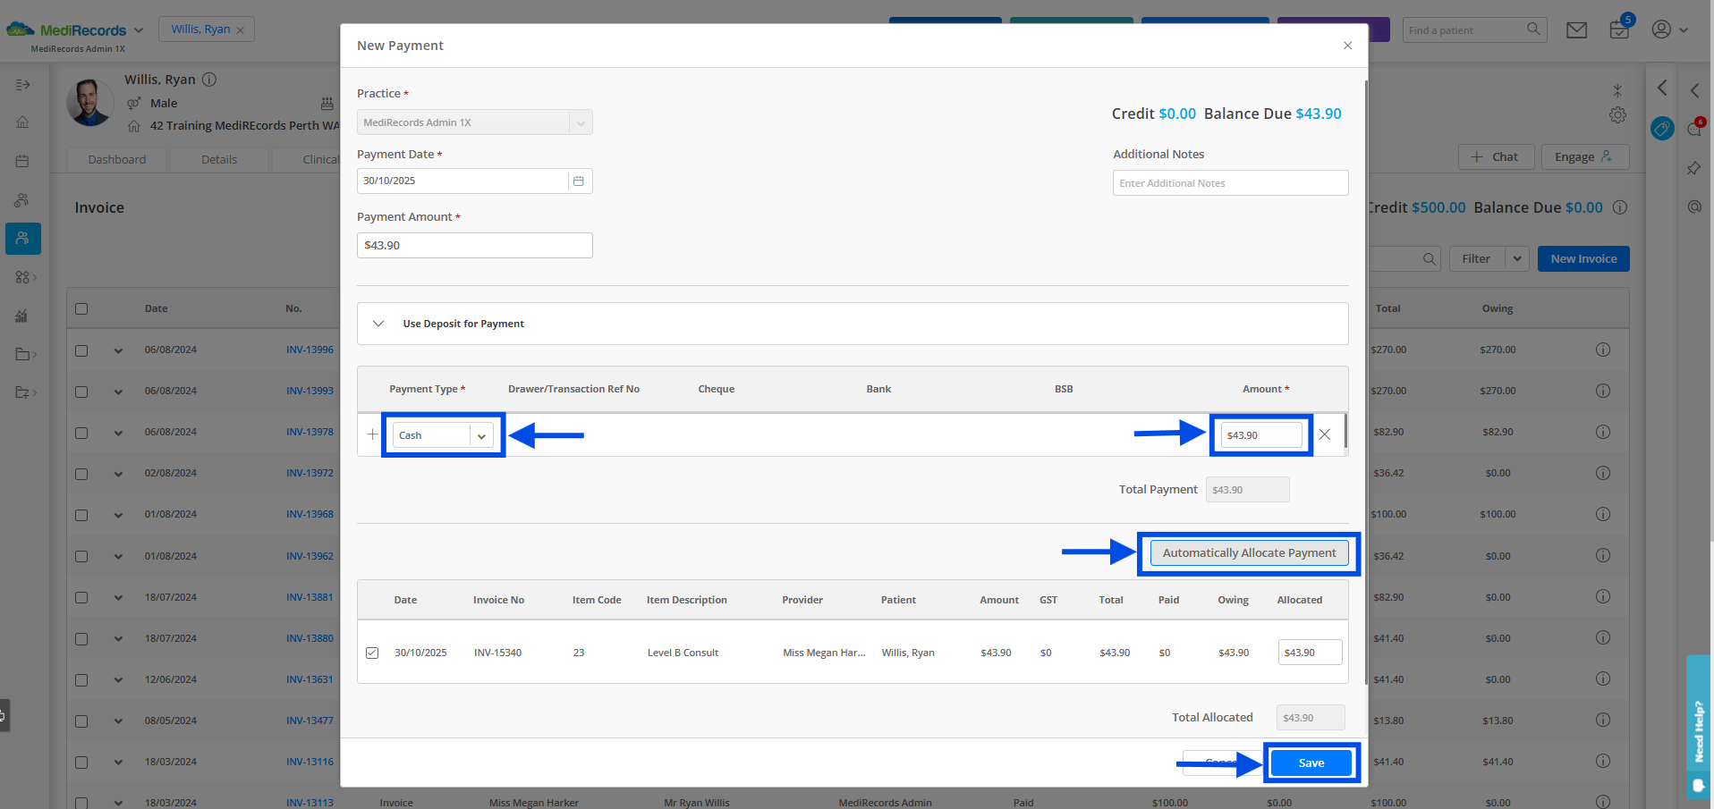The width and height of the screenshot is (1714, 809).
Task: Close the New Payment dialog
Action: pos(1347,46)
